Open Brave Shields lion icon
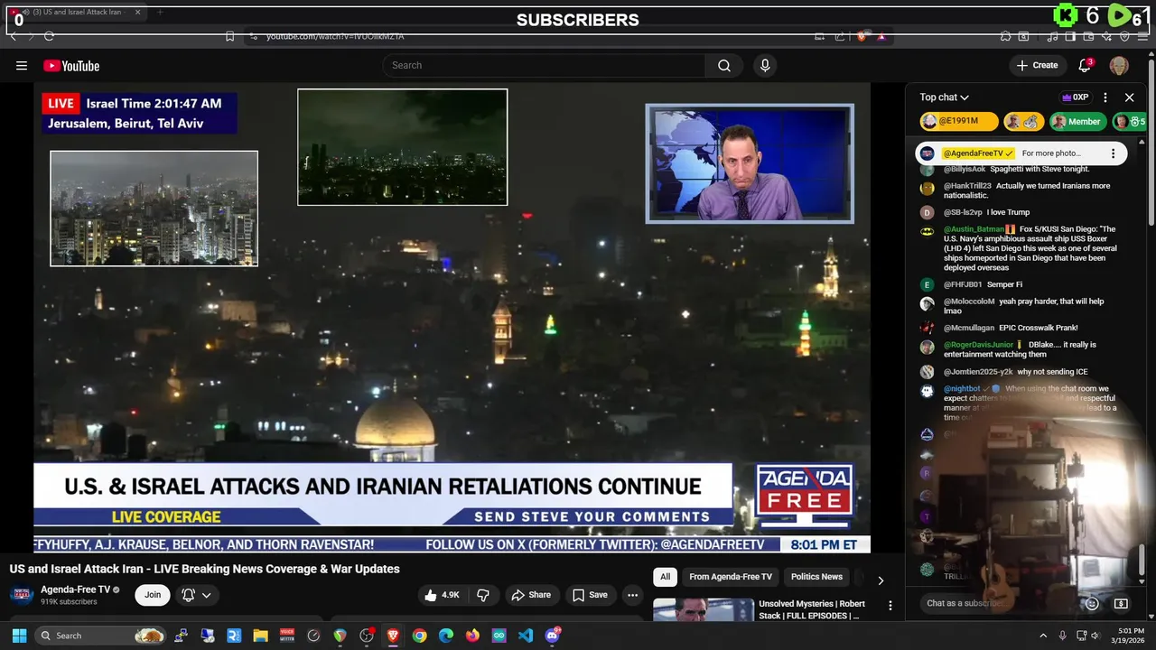The height and width of the screenshot is (650, 1156). [x=862, y=36]
